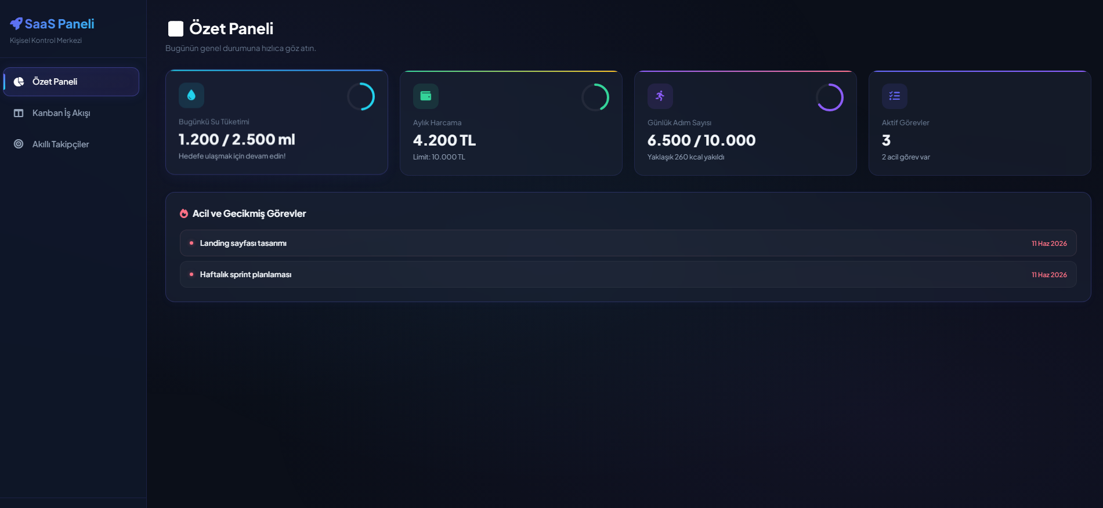Image resolution: width=1103 pixels, height=508 pixels.
Task: Open the Landing sayfası tasarımı task
Action: pos(628,243)
